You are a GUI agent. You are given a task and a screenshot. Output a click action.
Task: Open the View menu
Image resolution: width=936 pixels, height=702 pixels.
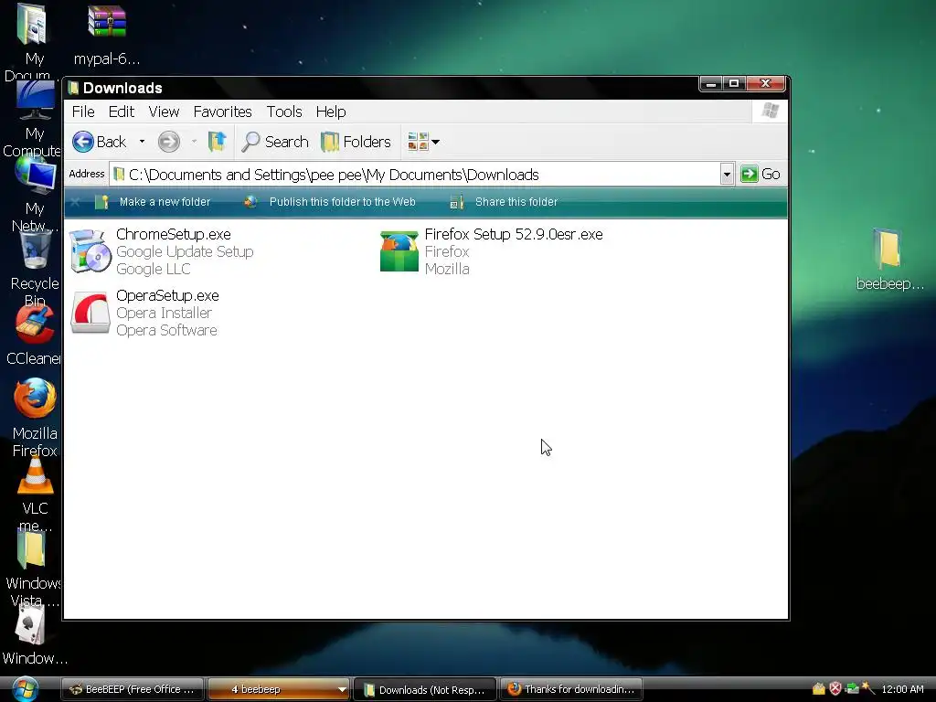pyautogui.click(x=164, y=112)
